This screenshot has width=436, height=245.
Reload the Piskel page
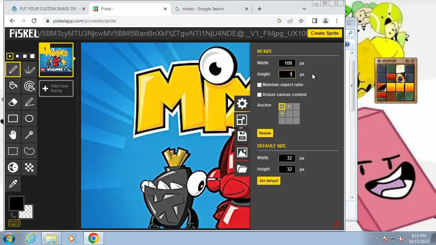point(34,21)
